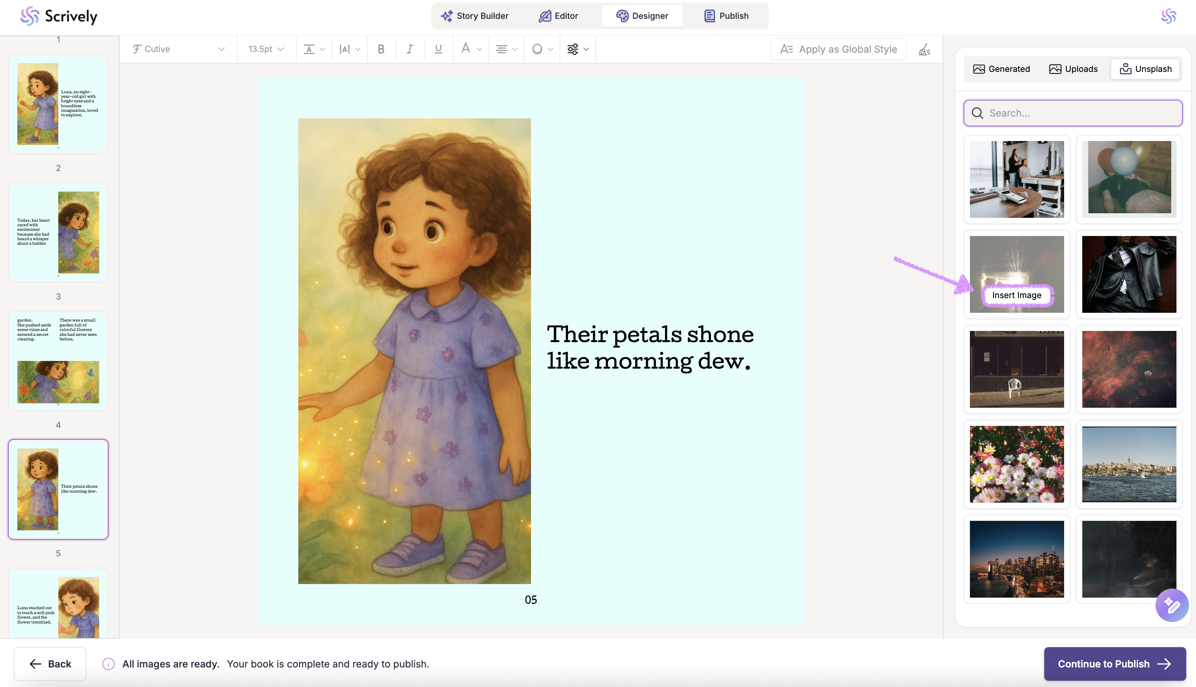This screenshot has width=1196, height=687.
Task: Click the clear formatting broom icon
Action: pyautogui.click(x=924, y=49)
